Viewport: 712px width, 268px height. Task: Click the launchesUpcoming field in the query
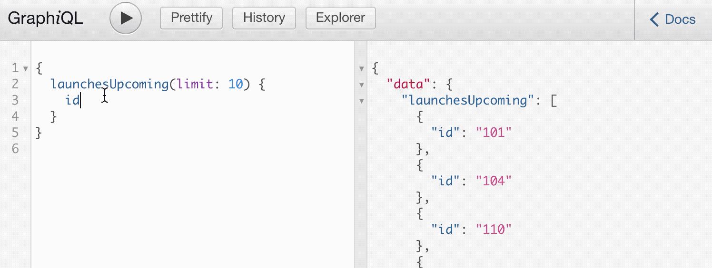(x=109, y=84)
